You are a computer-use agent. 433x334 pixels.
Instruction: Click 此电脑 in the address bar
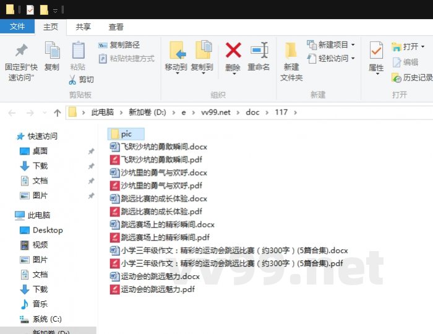(103, 113)
